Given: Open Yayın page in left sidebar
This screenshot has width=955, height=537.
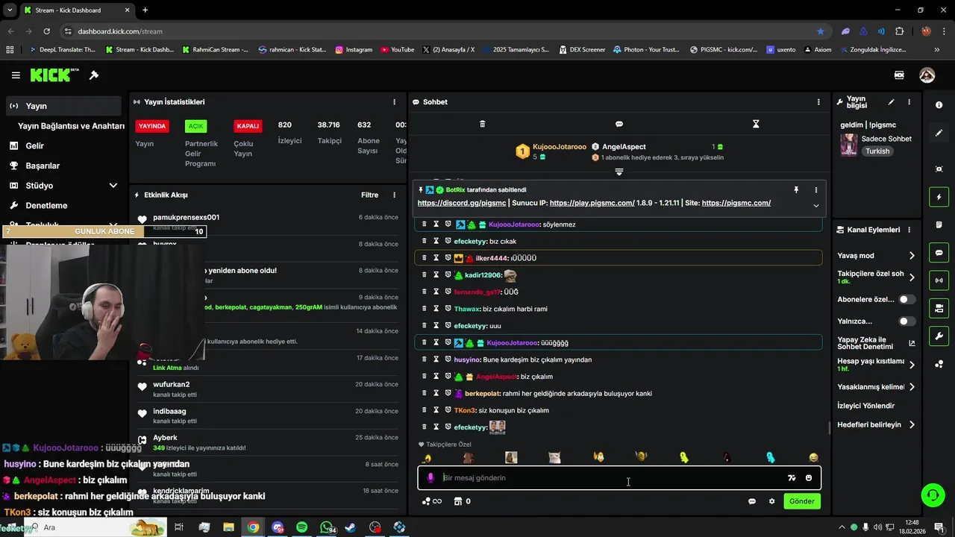Looking at the screenshot, I should (x=63, y=106).
